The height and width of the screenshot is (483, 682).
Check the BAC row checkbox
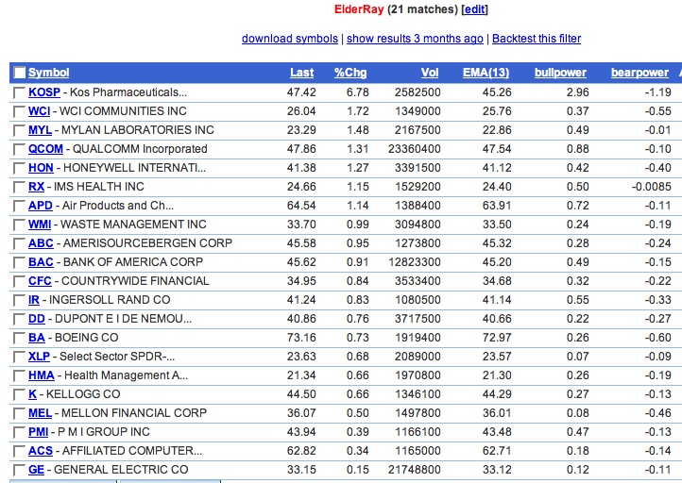point(19,262)
